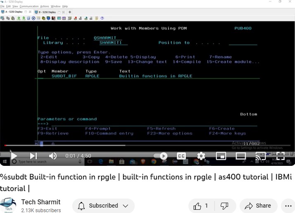Click the QSHARMIT file field

pos(107,38)
